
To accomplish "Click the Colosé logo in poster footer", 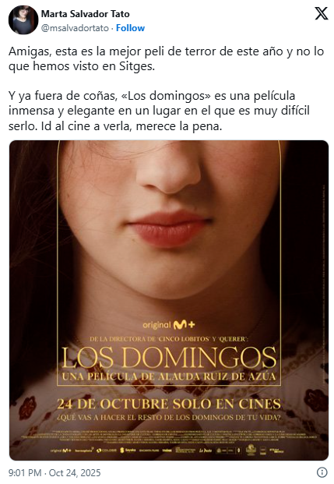I will coord(107,450).
